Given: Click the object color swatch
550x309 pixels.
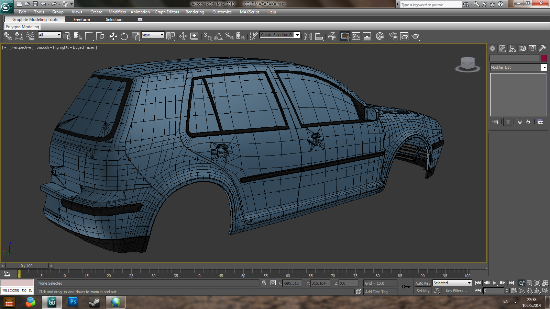Looking at the screenshot, I should coord(544,58).
